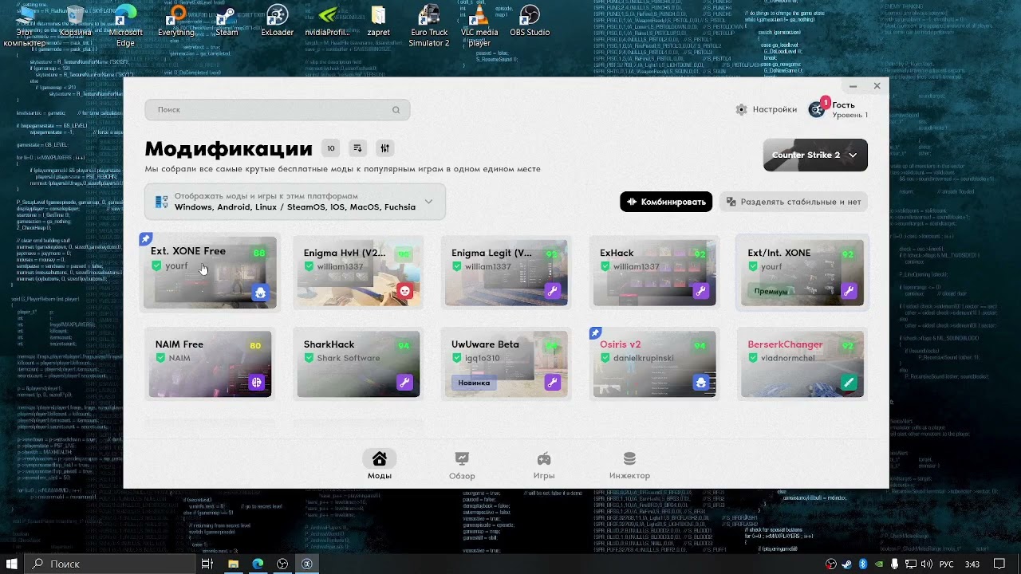
Task: Click blue badge on Osiris v2 card
Action: pyautogui.click(x=701, y=383)
